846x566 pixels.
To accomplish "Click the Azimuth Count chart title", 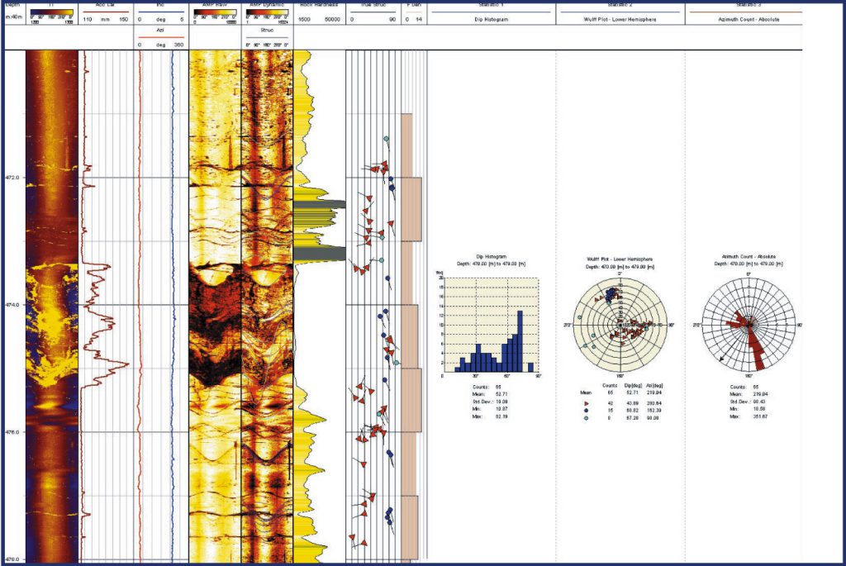I will 749,257.
